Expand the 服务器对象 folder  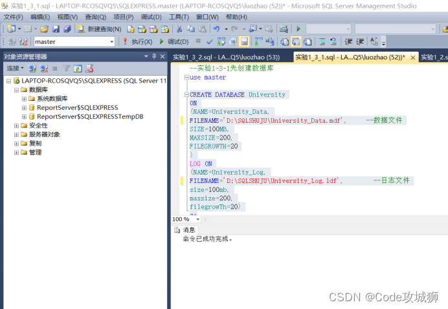[17, 134]
